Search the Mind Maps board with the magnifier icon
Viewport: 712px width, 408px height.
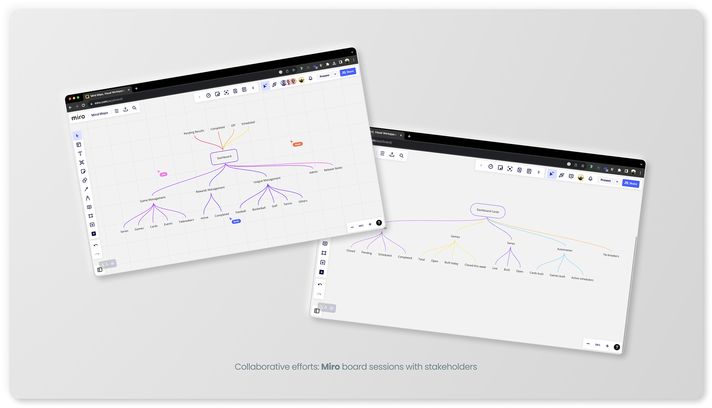pyautogui.click(x=135, y=108)
